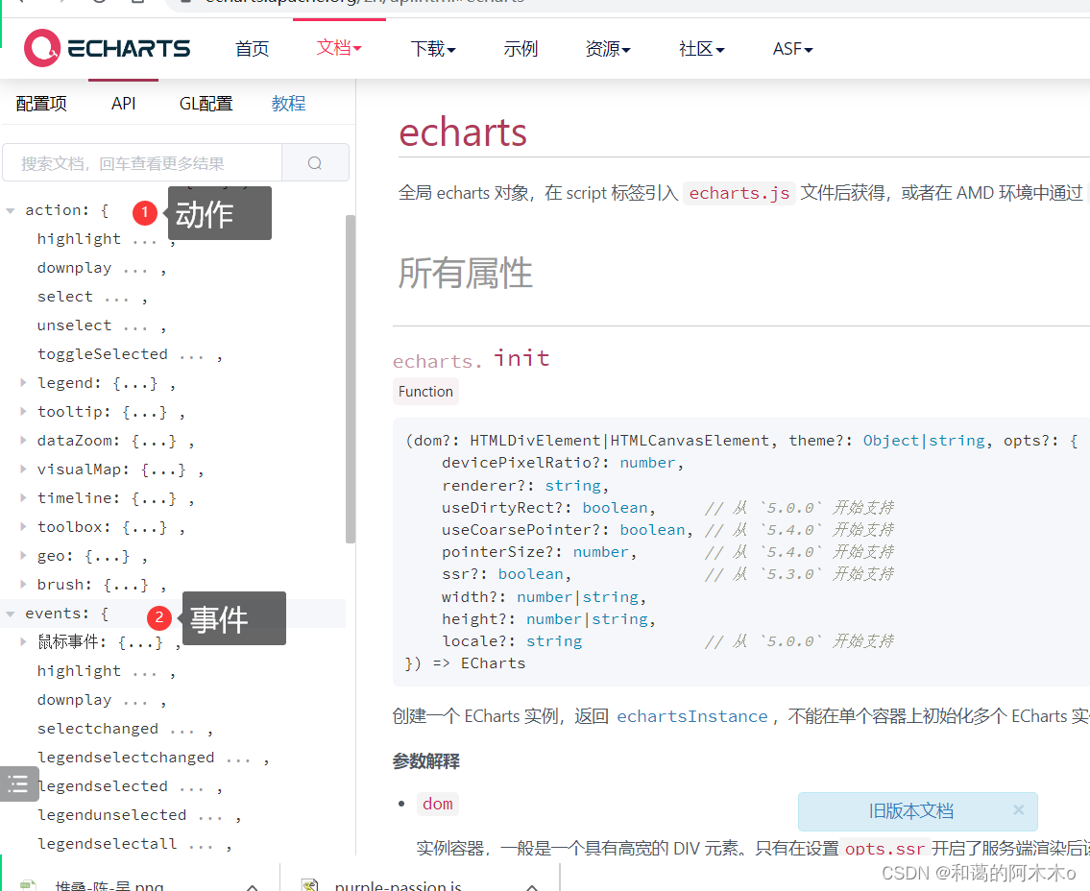Select the unselect action item
1090x891 pixels.
click(x=74, y=325)
